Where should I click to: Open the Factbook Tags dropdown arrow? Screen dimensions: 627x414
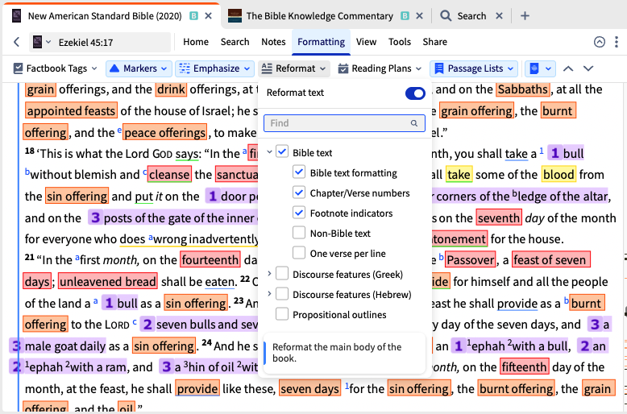coord(94,68)
